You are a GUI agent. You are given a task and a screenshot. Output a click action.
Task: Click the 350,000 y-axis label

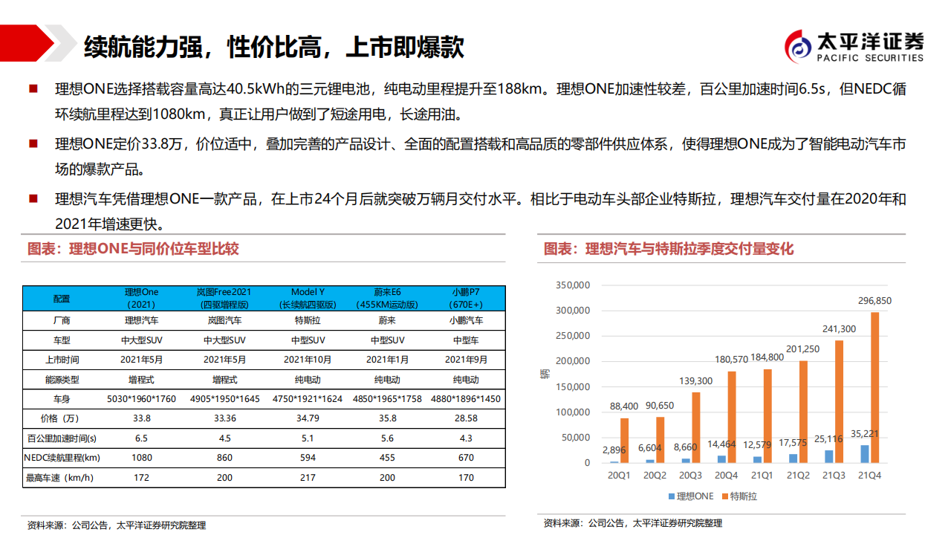[573, 285]
